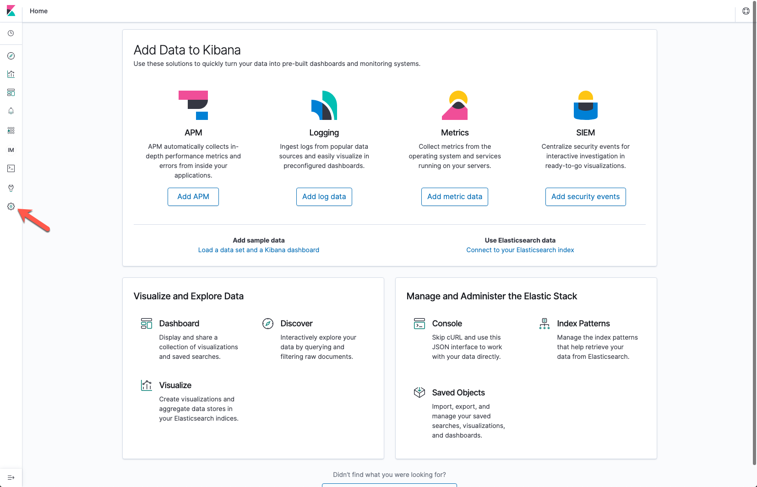Click the APM description beginning "APM automatically collects"
The height and width of the screenshot is (487, 757).
coord(193,161)
